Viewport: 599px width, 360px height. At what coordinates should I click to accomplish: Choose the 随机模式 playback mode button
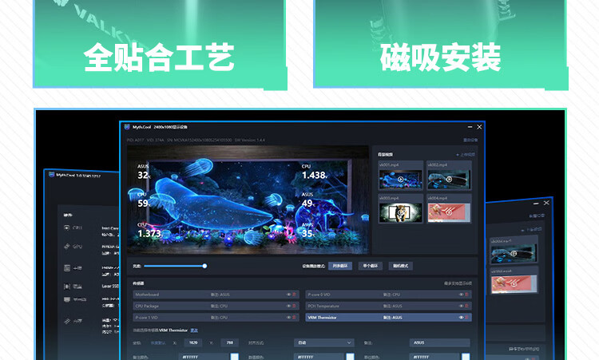[x=400, y=266]
